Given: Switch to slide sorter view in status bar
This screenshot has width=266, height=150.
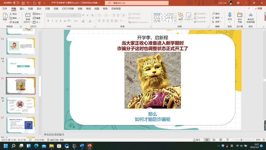Looking at the screenshot, I should (214, 140).
